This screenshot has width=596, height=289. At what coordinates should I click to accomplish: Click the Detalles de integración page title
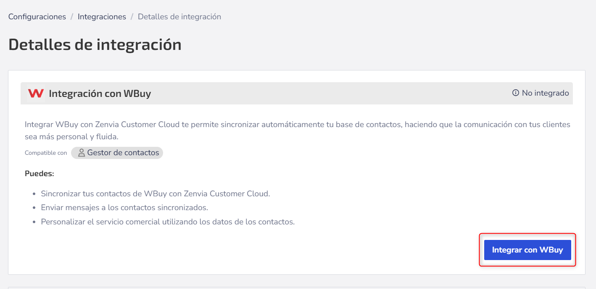pos(95,44)
